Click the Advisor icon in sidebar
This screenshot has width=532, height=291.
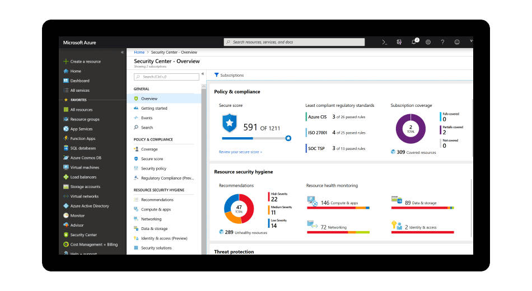[x=66, y=225]
